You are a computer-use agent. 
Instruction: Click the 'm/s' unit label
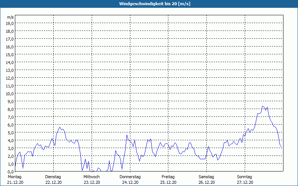[10, 17]
